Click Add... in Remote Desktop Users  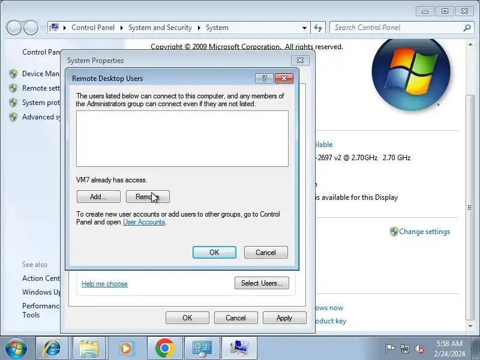pos(98,197)
